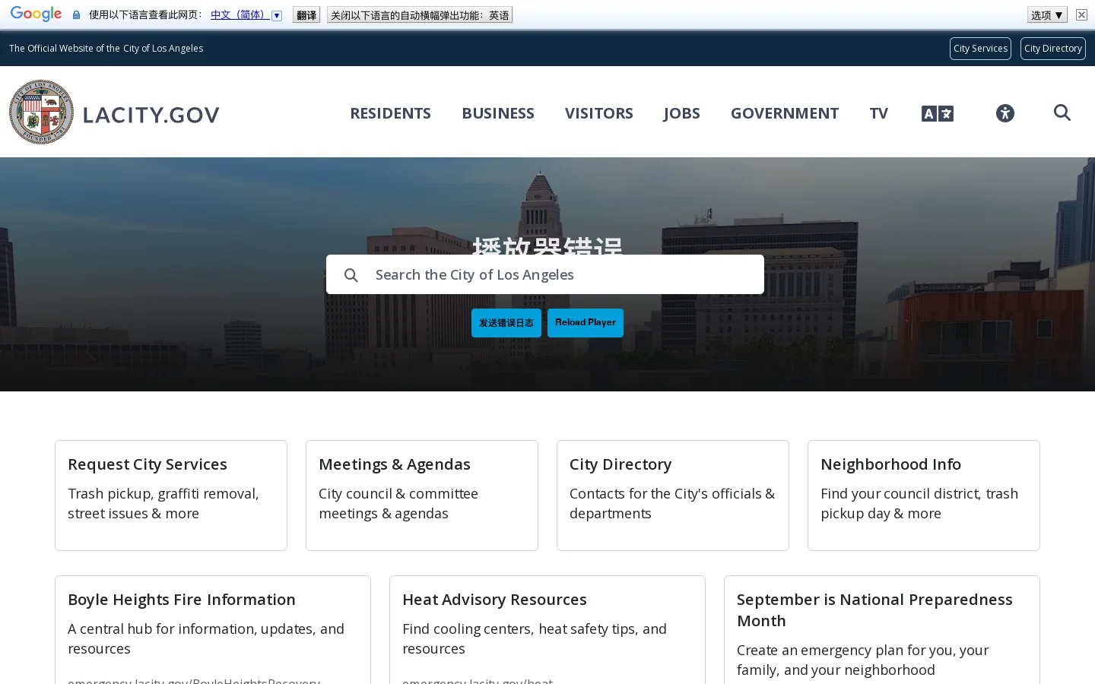Open the City Directory card heading

[x=620, y=464]
